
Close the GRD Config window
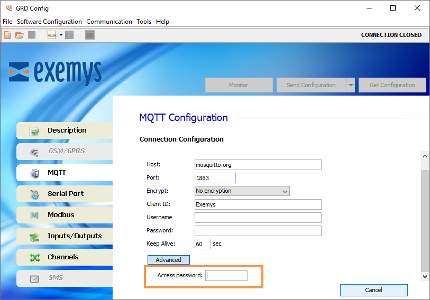click(417, 8)
